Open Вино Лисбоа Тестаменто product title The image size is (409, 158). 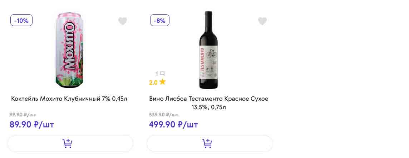point(209,102)
